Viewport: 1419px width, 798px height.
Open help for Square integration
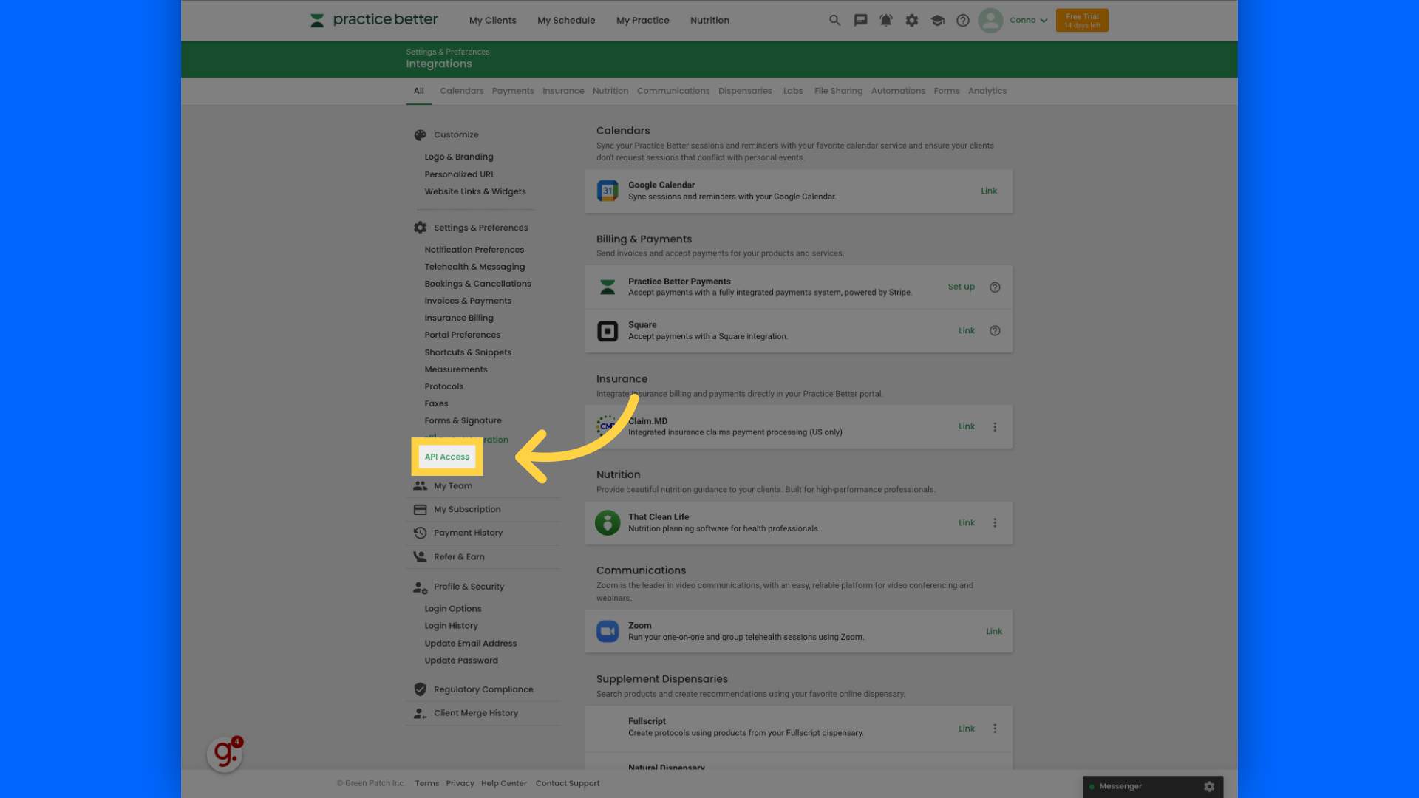(x=995, y=331)
